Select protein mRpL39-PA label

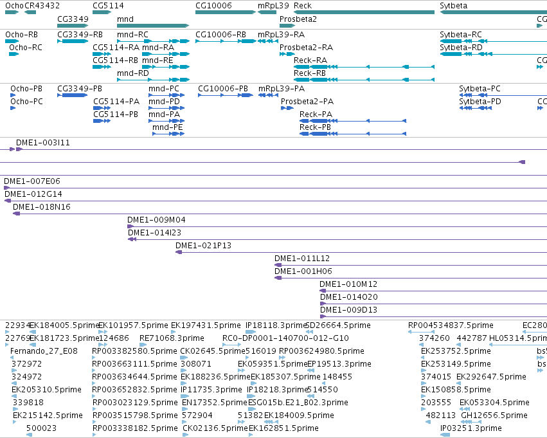pos(282,89)
